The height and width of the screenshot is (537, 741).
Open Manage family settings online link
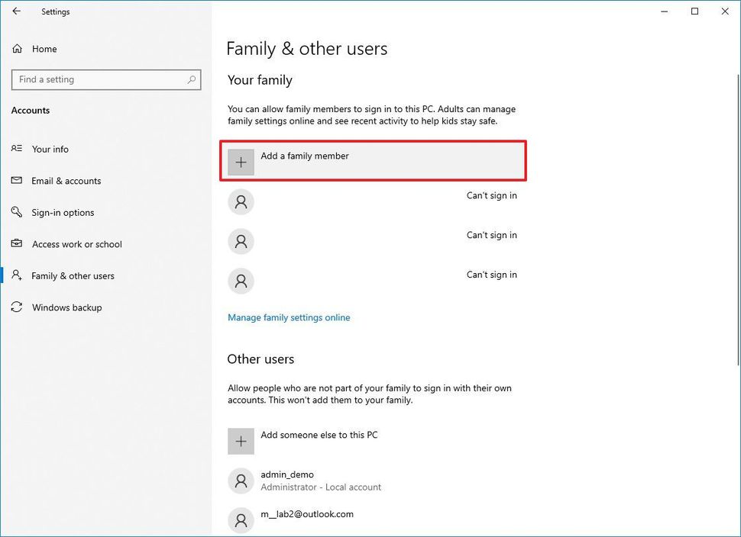(289, 317)
